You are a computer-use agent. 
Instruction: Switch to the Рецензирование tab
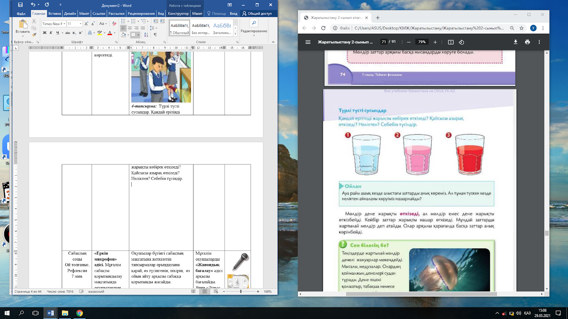[141, 13]
